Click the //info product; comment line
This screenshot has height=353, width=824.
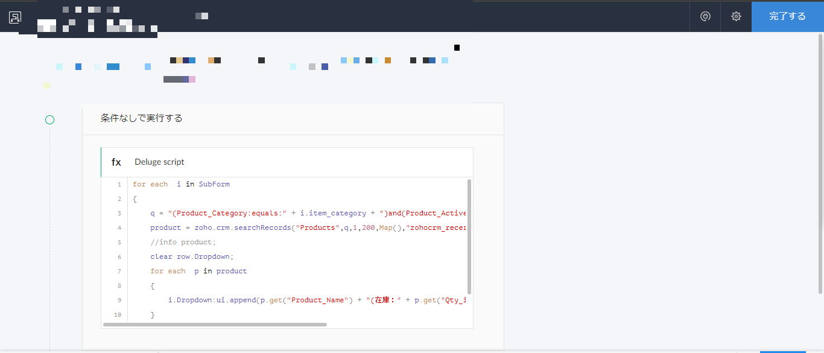tap(183, 242)
